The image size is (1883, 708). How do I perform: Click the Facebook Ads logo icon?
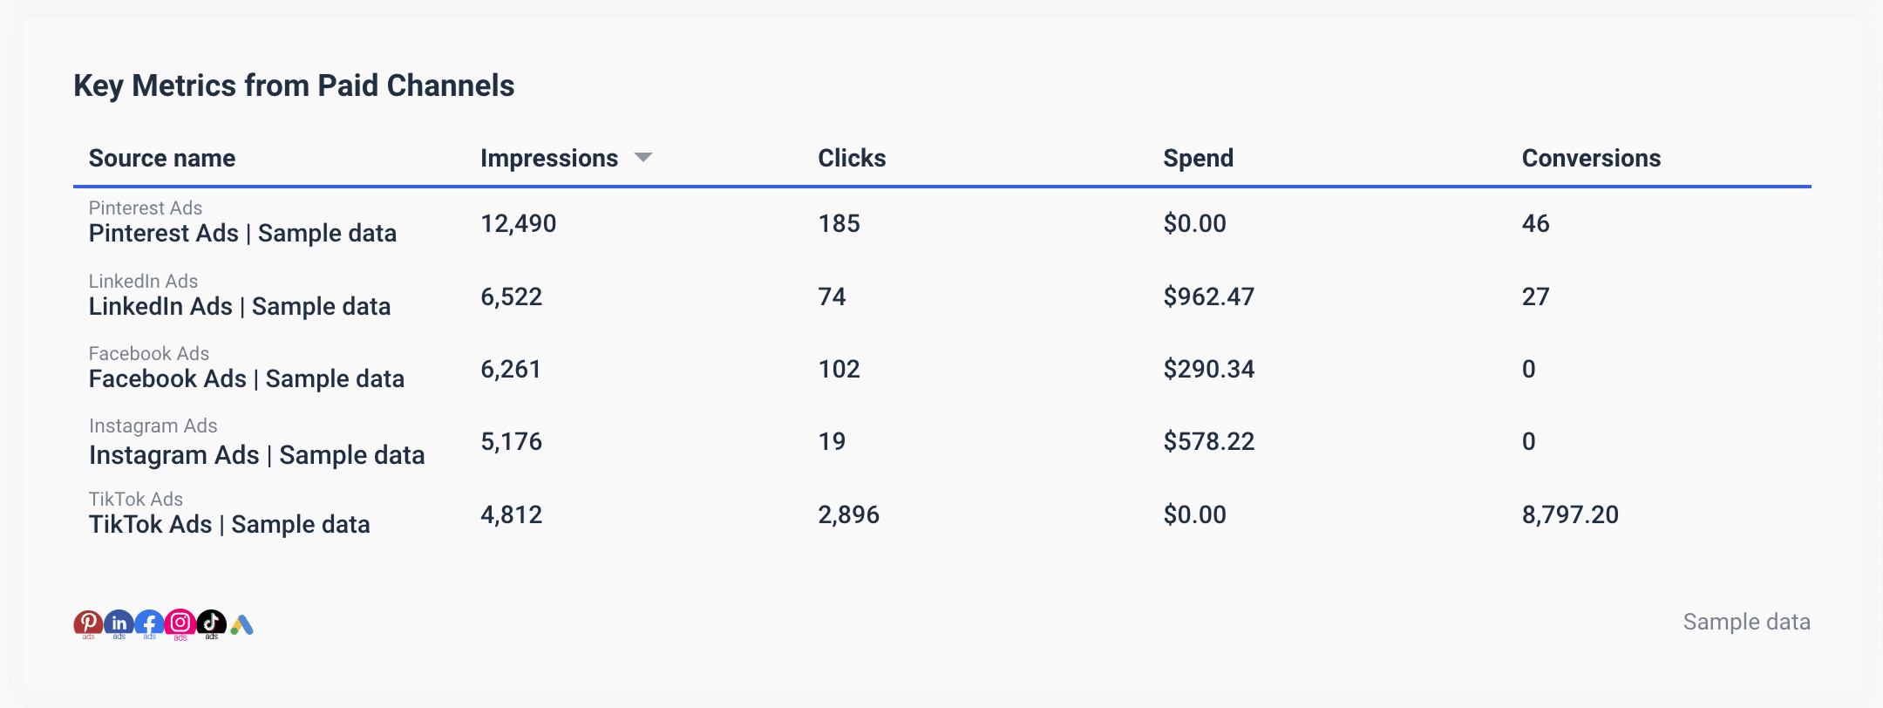point(149,623)
